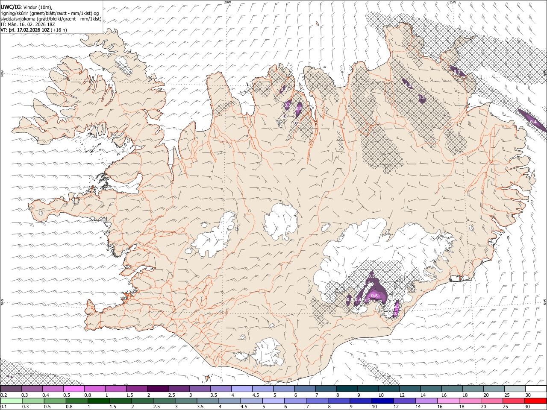547x410 pixels.
Task: Click the 0.2–0.3 swatch in upper legend row
Action: coord(11,389)
